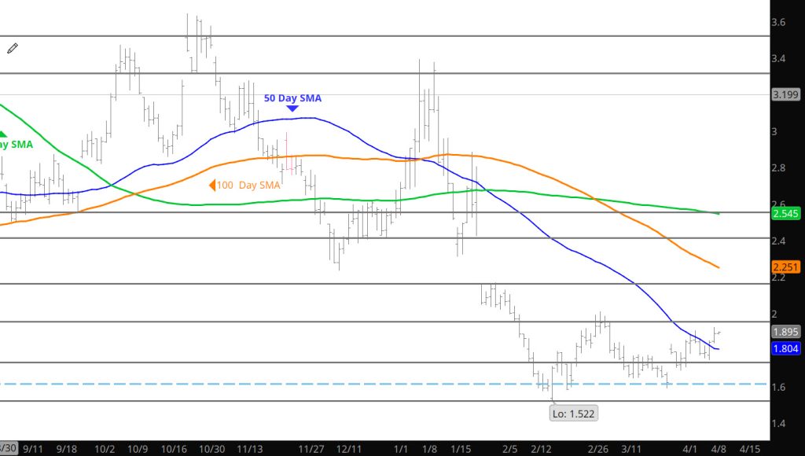The width and height of the screenshot is (805, 456).
Task: Click the green 2.545 price tag
Action: point(786,213)
